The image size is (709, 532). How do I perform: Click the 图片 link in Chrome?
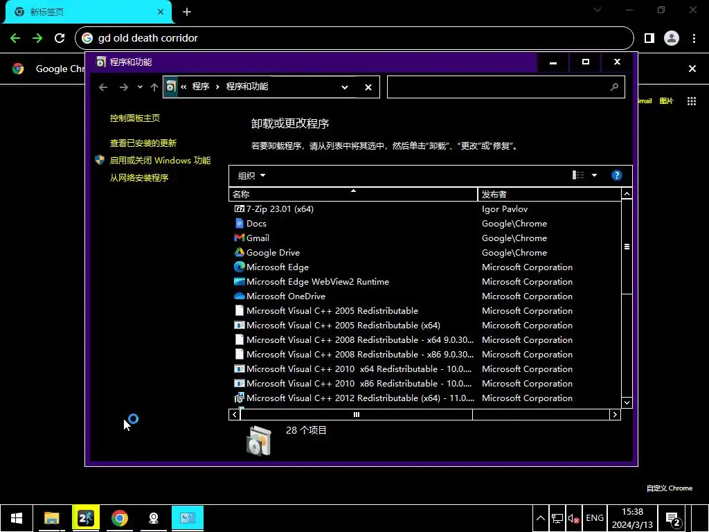(666, 101)
